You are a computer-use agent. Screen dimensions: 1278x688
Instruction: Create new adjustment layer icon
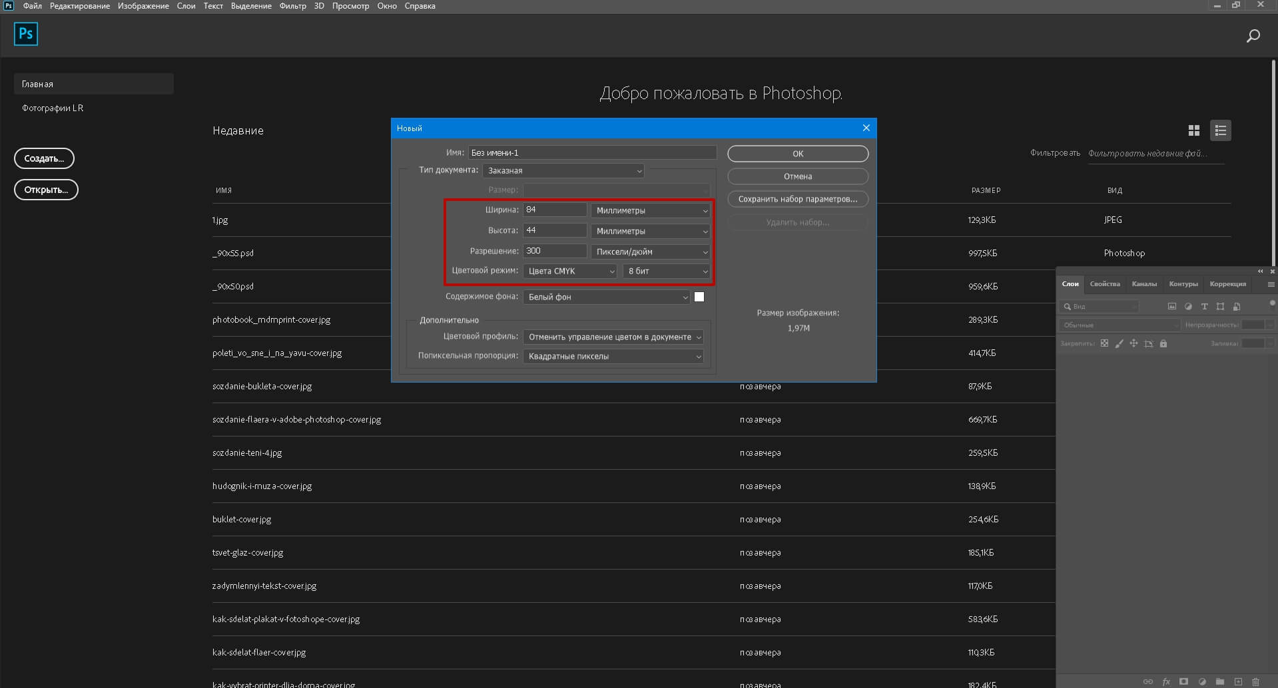click(1202, 681)
